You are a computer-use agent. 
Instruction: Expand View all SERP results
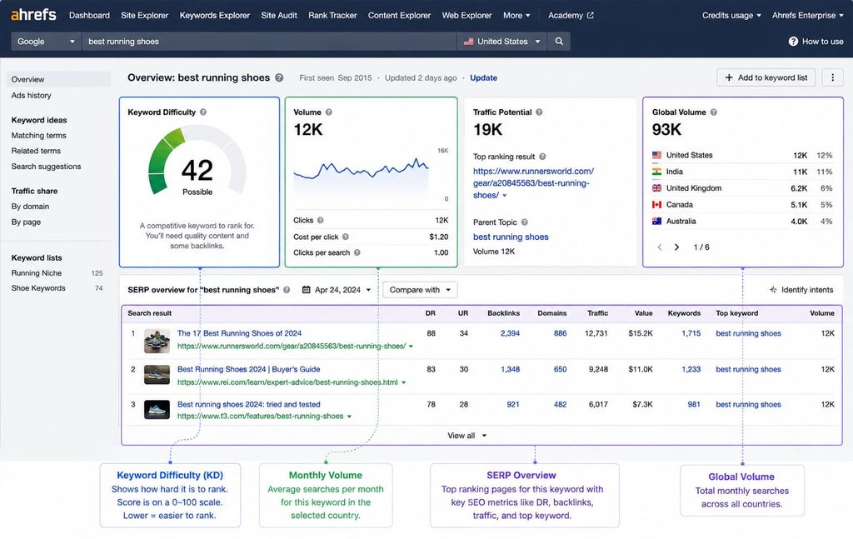(466, 436)
